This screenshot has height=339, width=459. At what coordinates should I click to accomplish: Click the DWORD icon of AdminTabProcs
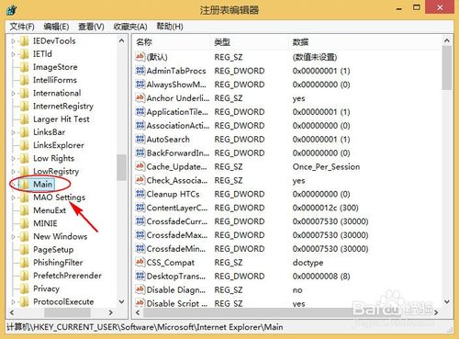[140, 71]
